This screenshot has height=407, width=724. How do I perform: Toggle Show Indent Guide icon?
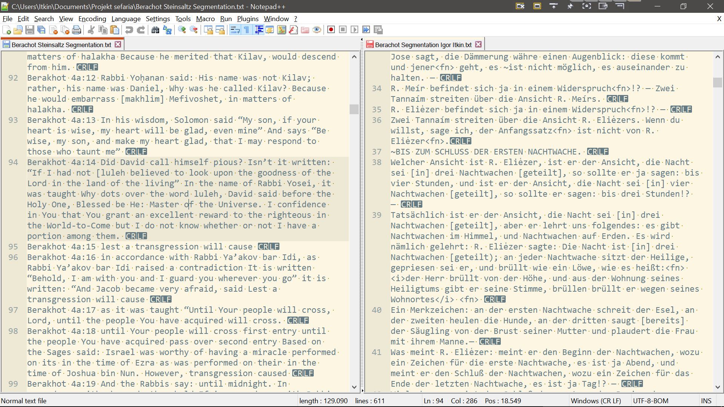tap(258, 30)
